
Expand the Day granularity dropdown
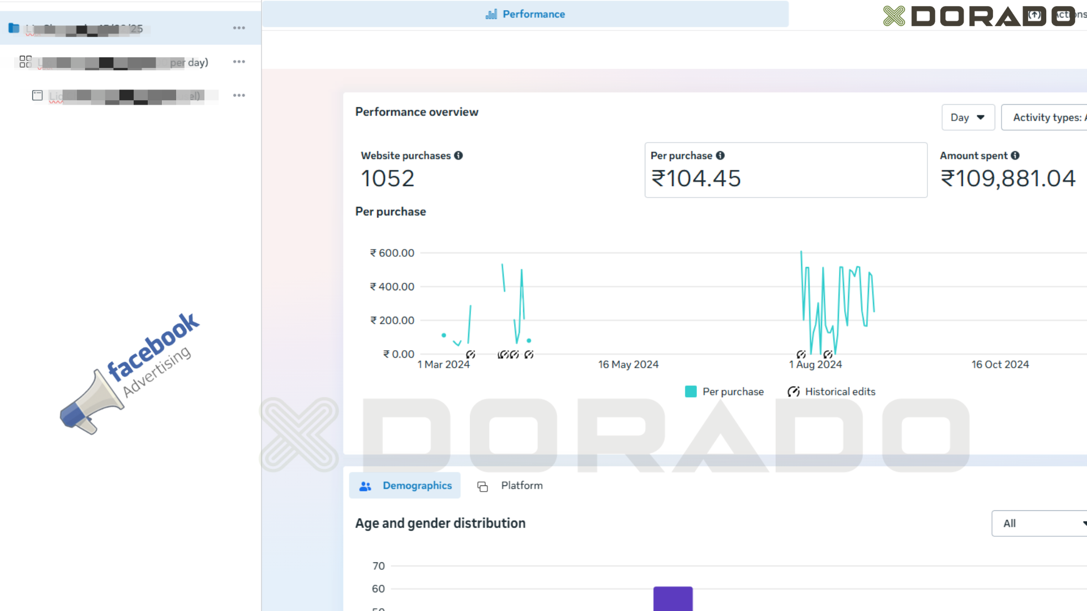pyautogui.click(x=968, y=118)
